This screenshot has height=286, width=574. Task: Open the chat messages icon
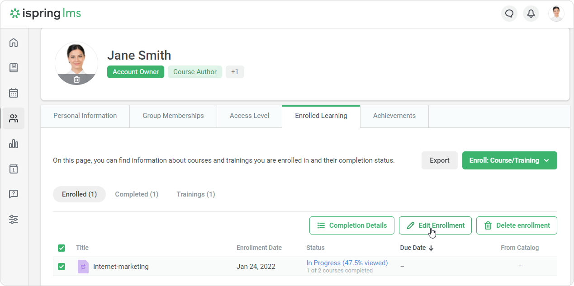[509, 14]
